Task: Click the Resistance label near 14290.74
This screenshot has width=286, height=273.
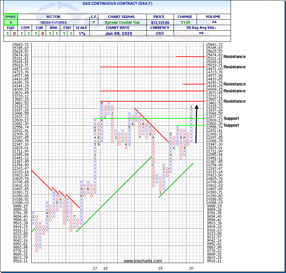Action: click(234, 84)
